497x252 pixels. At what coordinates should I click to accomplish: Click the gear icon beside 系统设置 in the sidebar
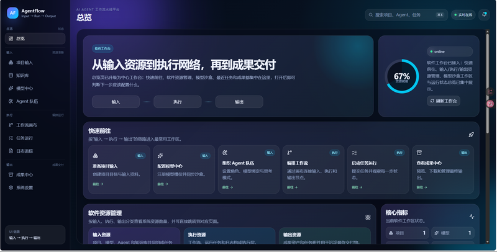coord(11,187)
